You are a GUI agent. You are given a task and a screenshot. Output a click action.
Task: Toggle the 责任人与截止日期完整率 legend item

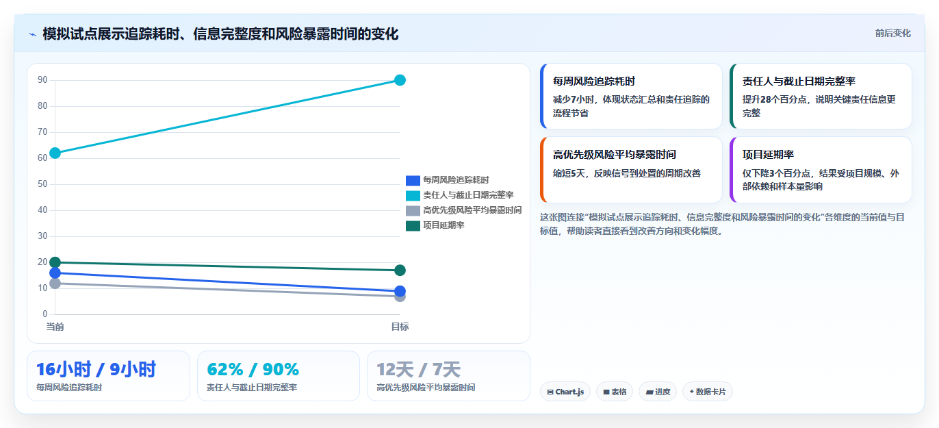[x=459, y=195]
